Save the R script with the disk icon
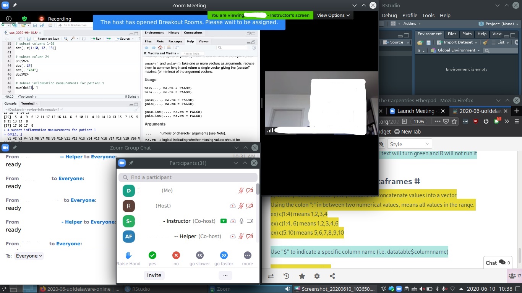Screen dimensions: 522x293 coord(29,39)
